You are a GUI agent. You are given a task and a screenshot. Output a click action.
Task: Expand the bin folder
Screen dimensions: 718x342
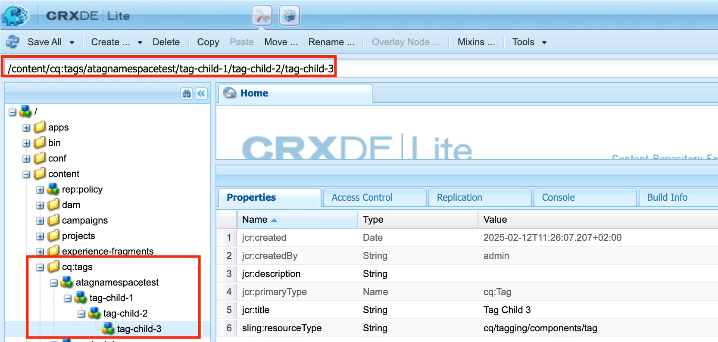click(x=26, y=143)
